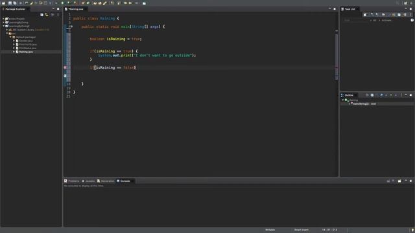Minimize the editor area
The width and height of the screenshot is (415, 233).
tap(330, 9)
